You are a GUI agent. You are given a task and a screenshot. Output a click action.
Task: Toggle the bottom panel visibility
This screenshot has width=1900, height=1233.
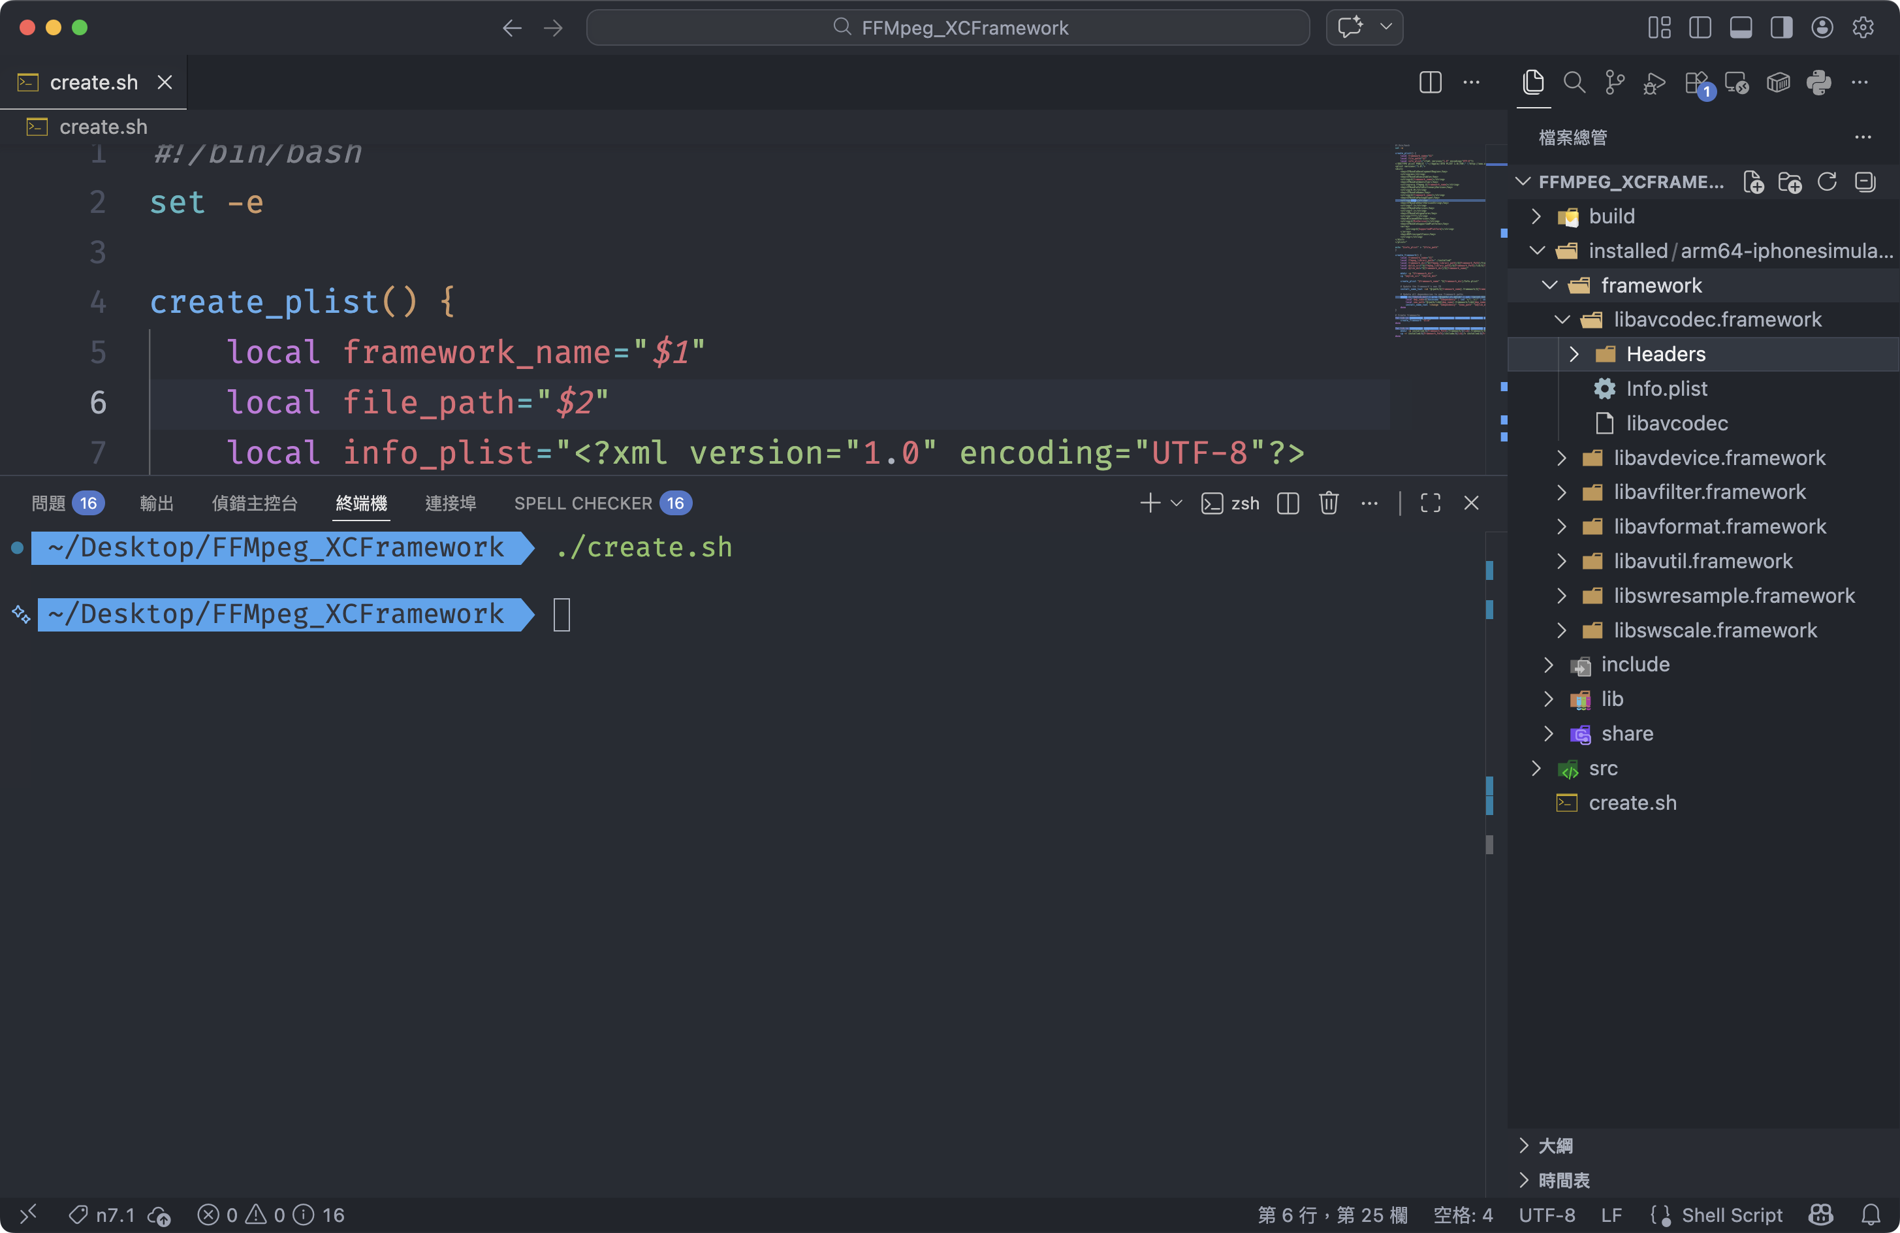click(1740, 28)
